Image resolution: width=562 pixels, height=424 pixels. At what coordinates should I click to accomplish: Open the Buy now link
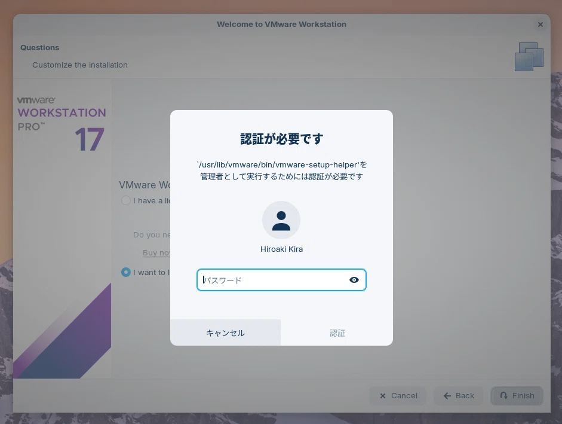point(156,253)
